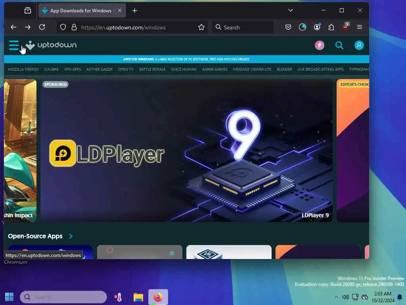Open the VPN Apps category link
Viewport: 406px width, 305px height.
tap(73, 69)
